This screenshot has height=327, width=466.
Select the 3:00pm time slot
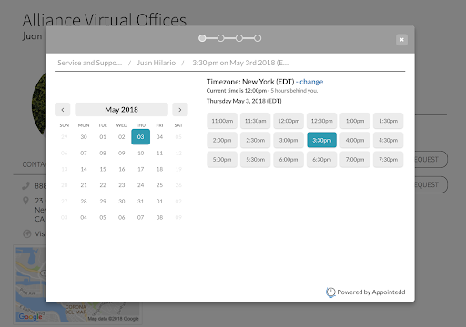(x=289, y=140)
